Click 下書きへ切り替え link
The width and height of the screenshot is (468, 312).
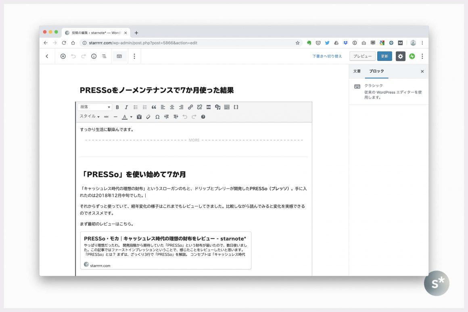tap(327, 57)
